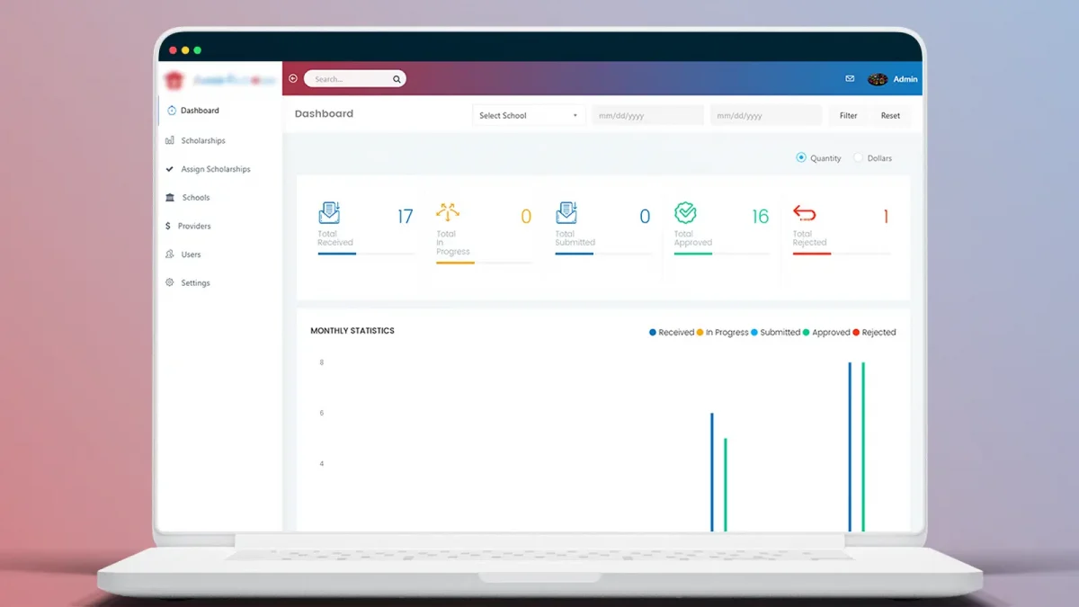Open Assign Scholarships in sidebar menu
This screenshot has height=607, width=1079.
[x=215, y=169]
